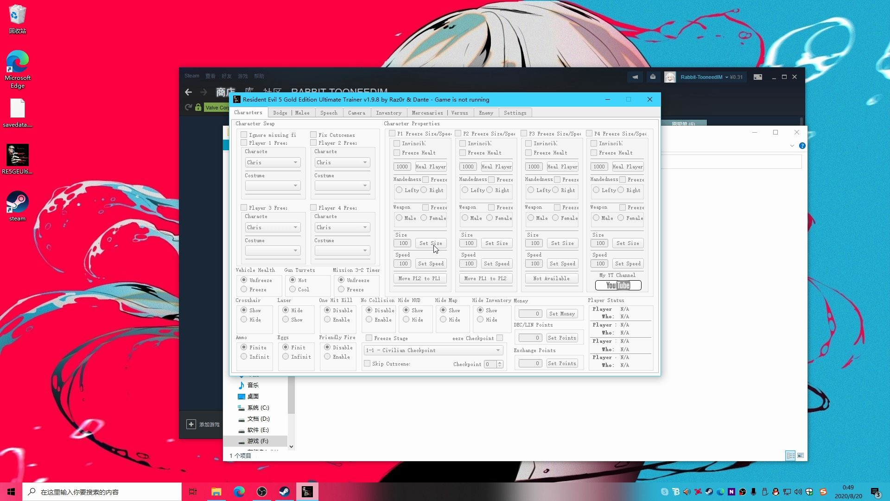The image size is (890, 501).
Task: Switch to the trainer app on the taskbar
Action: [x=307, y=492]
